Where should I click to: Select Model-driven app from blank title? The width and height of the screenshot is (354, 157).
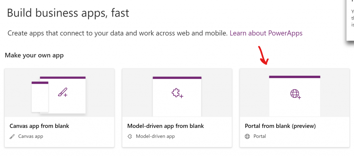click(166, 126)
